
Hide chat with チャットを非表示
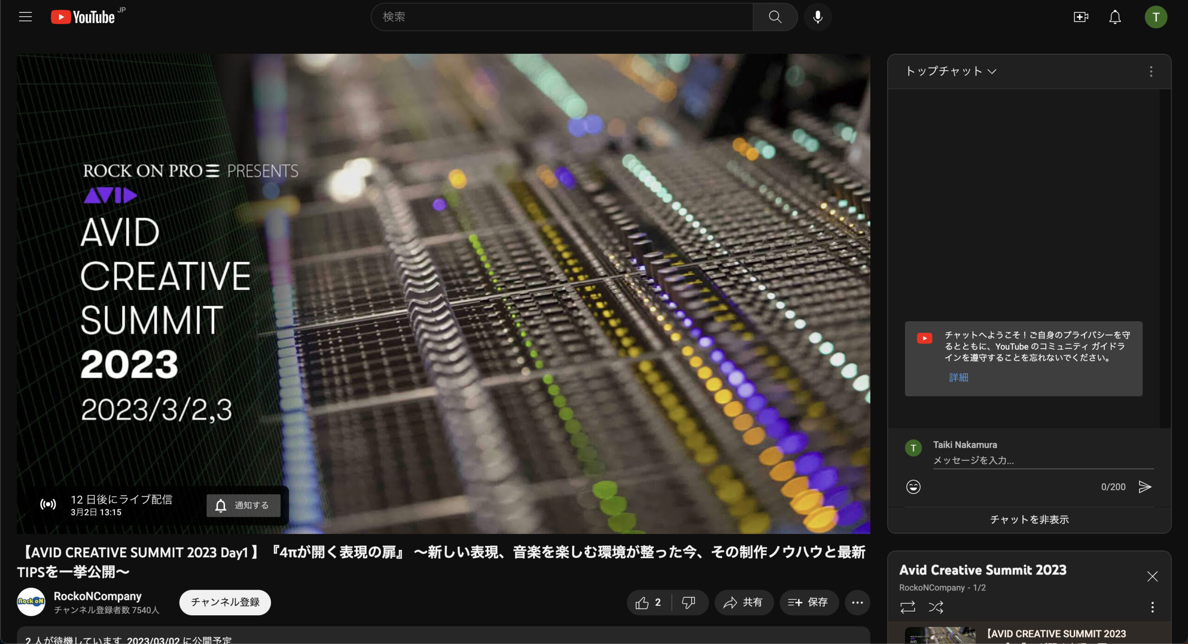point(1029,520)
